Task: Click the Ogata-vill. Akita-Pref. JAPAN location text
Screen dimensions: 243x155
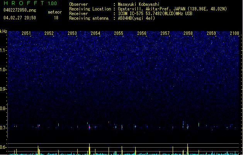Action: [172, 9]
